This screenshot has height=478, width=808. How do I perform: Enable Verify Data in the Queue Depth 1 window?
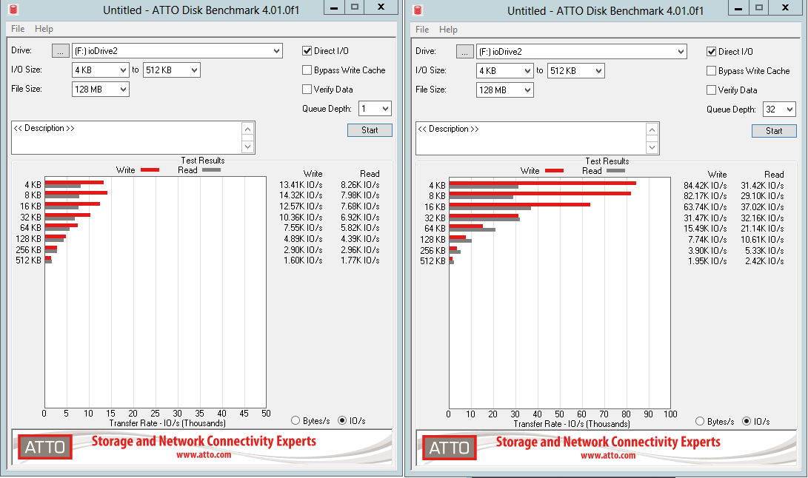(x=307, y=89)
